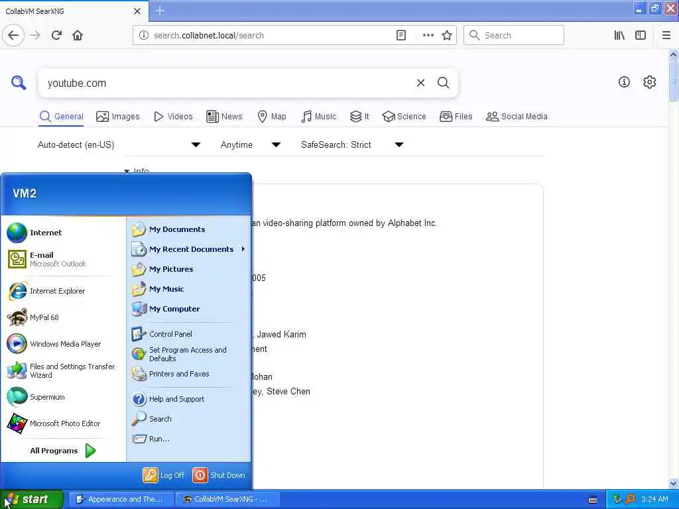The width and height of the screenshot is (679, 509).
Task: Switch to the Videos search tab
Action: [173, 117]
